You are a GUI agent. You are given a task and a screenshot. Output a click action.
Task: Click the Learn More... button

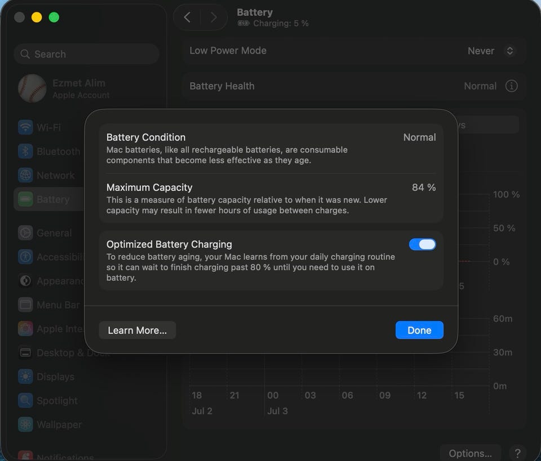coord(138,330)
